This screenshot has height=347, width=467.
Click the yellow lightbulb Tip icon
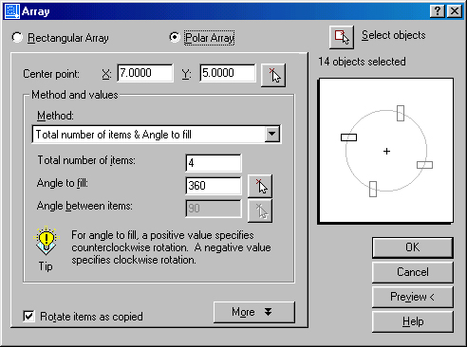(47, 241)
